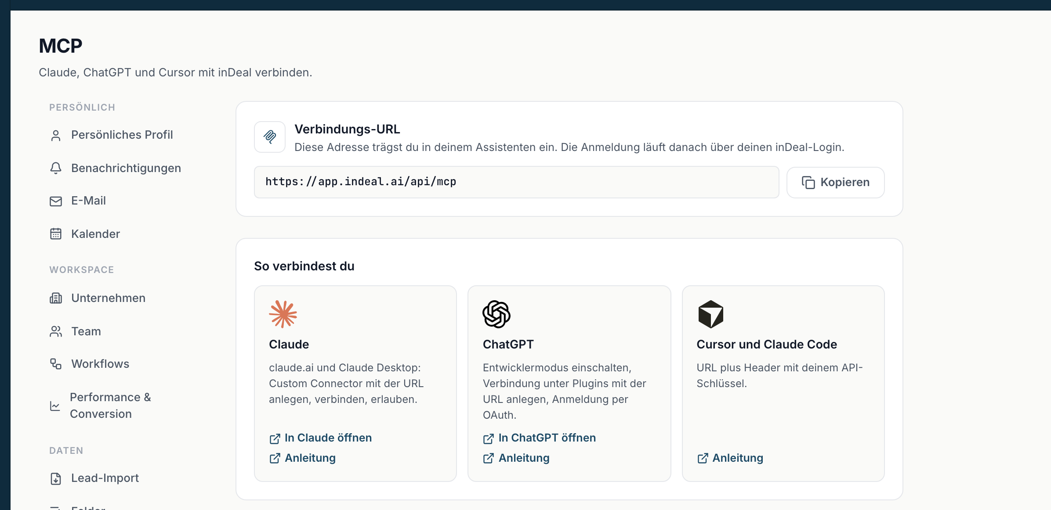The width and height of the screenshot is (1051, 510).
Task: Click external-link icon beside In ChatGPT öffnen
Action: tap(489, 438)
